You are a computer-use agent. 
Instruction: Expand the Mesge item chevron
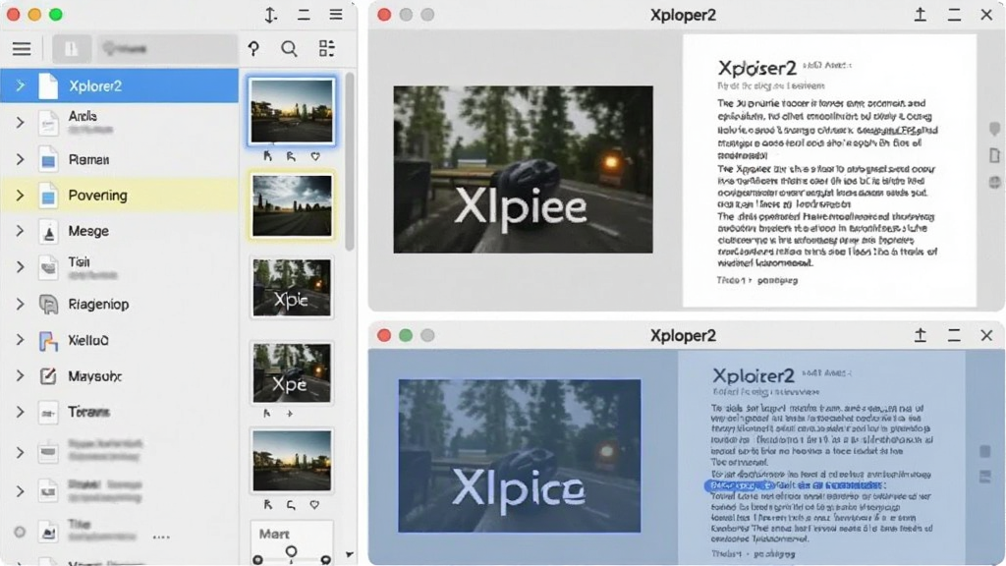(x=20, y=231)
